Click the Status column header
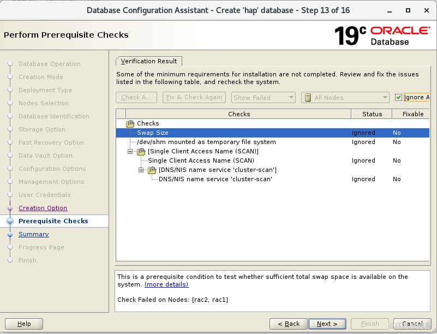The image size is (437, 334). point(372,114)
